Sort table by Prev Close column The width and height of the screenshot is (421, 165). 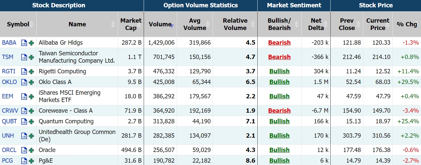click(347, 24)
